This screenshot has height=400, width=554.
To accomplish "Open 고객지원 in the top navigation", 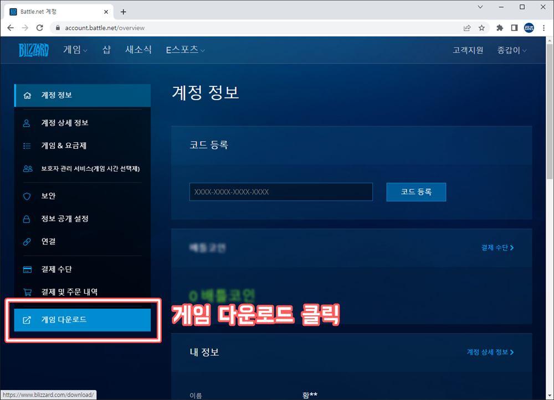I will click(468, 50).
